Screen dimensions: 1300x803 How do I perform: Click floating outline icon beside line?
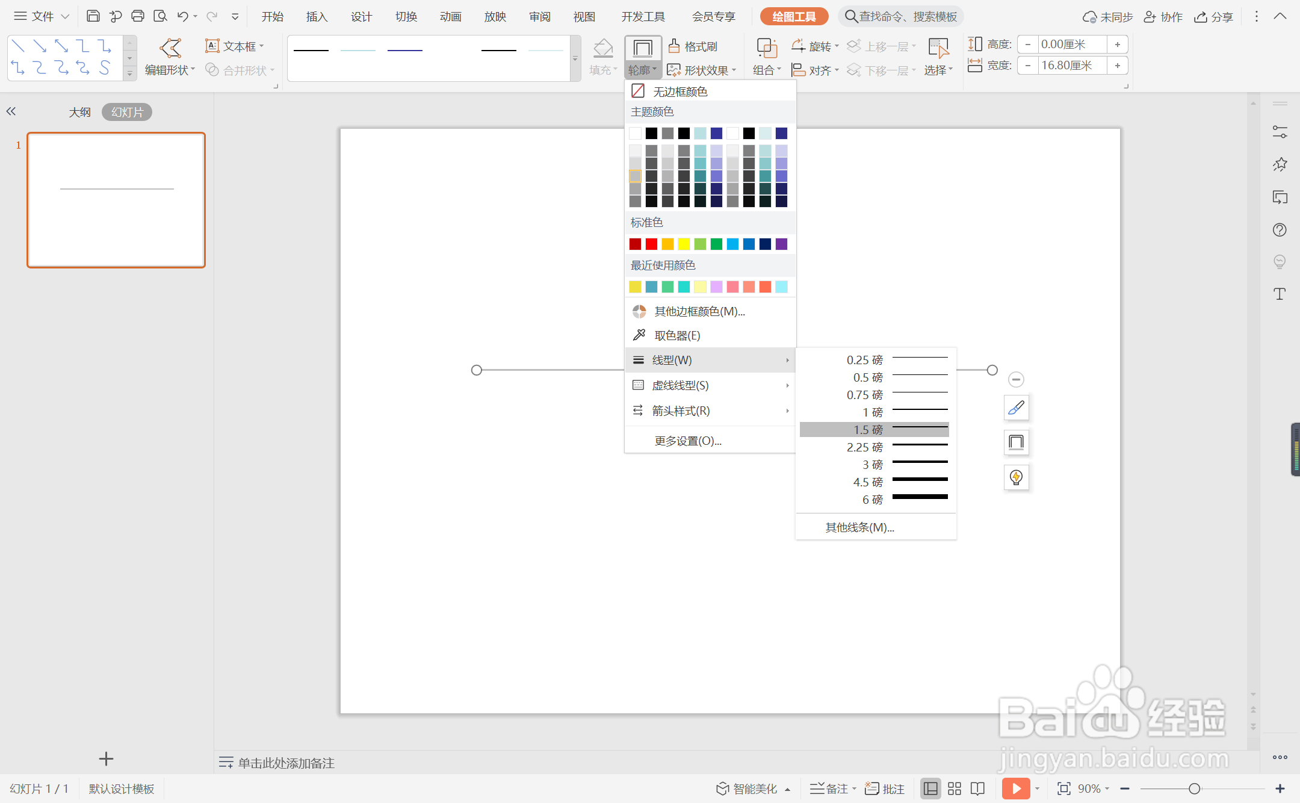pyautogui.click(x=1016, y=442)
